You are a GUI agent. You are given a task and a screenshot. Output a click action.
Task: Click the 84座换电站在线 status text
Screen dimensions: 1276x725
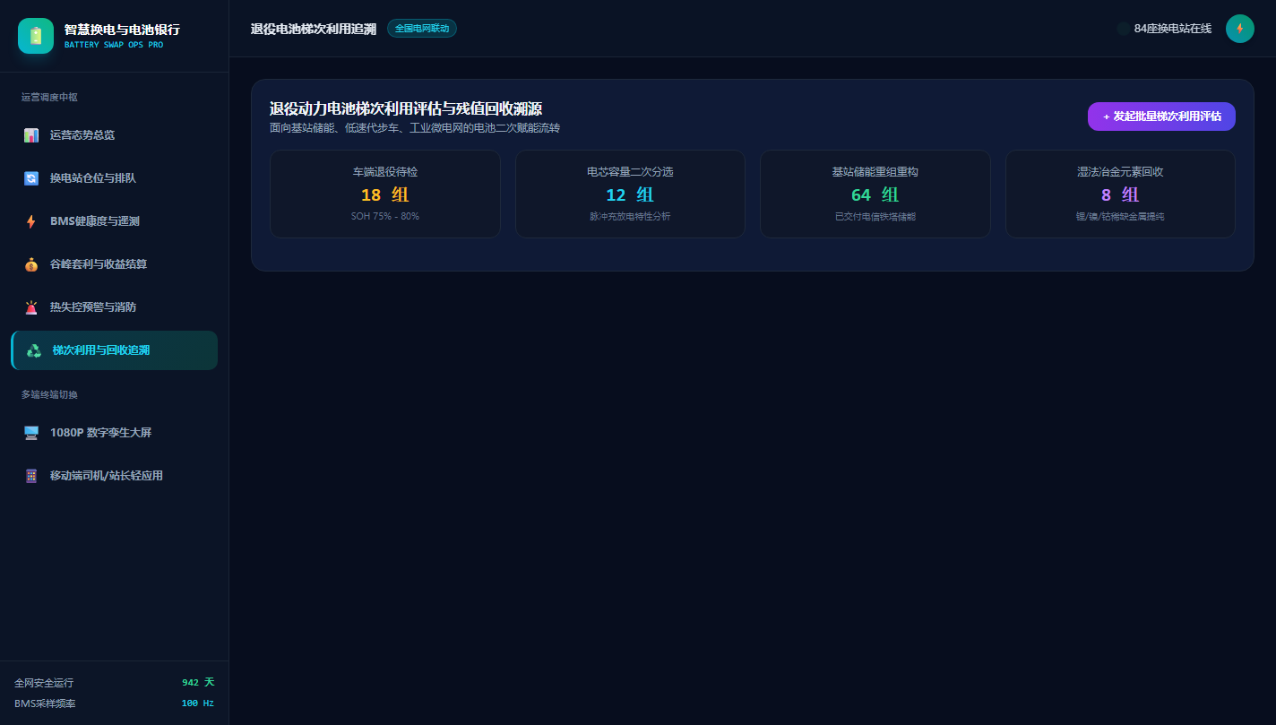coord(1173,29)
